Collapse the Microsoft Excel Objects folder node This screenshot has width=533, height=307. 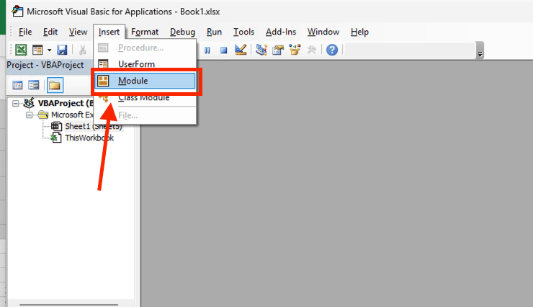pyautogui.click(x=30, y=115)
